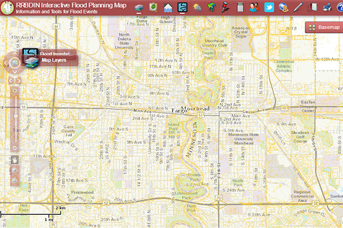
Task: Select the Map Layers panel label
Action: pyautogui.click(x=54, y=60)
